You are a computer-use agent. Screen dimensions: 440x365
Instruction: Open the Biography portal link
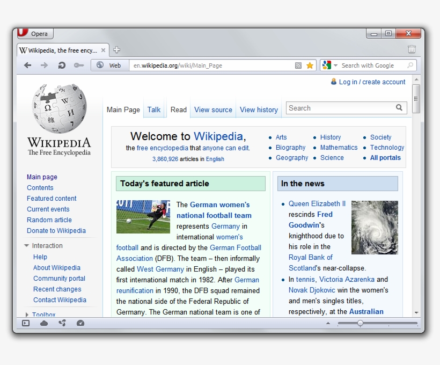290,148
